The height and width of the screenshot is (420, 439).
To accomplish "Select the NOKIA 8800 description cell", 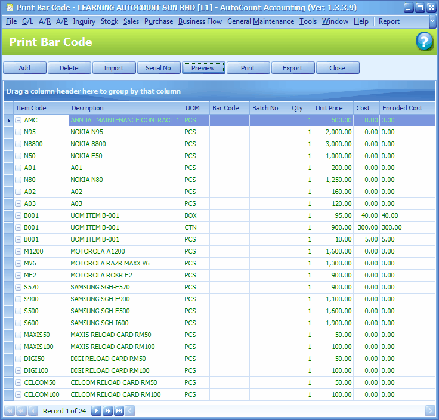I will click(x=126, y=144).
